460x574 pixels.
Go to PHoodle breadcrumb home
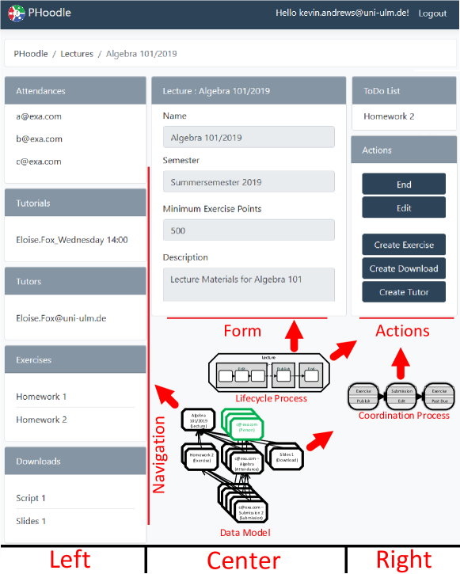(31, 54)
